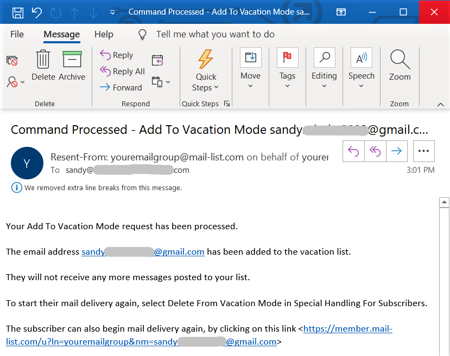This screenshot has height=356, width=450.
Task: Click the more actions ellipsis button
Action: 423,152
